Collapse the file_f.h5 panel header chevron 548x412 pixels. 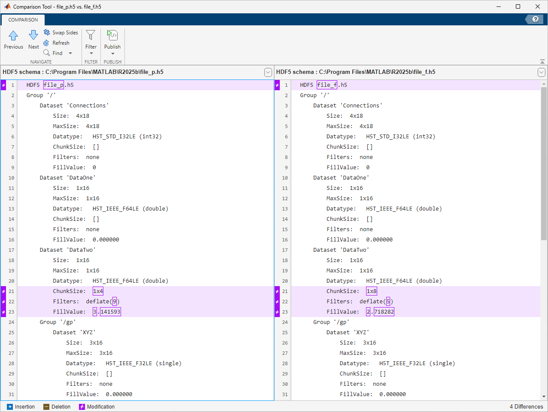point(541,72)
